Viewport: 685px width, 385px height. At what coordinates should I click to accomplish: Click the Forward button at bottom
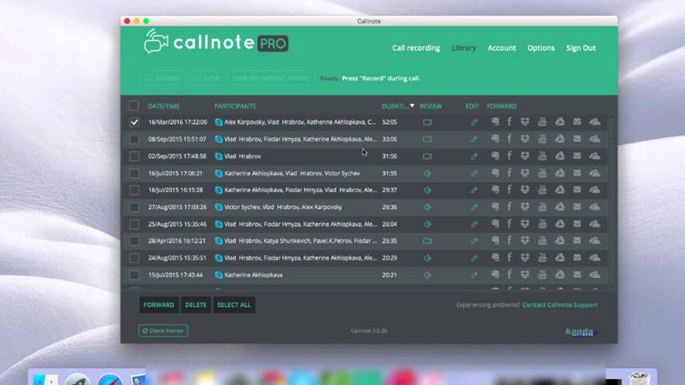click(x=159, y=305)
